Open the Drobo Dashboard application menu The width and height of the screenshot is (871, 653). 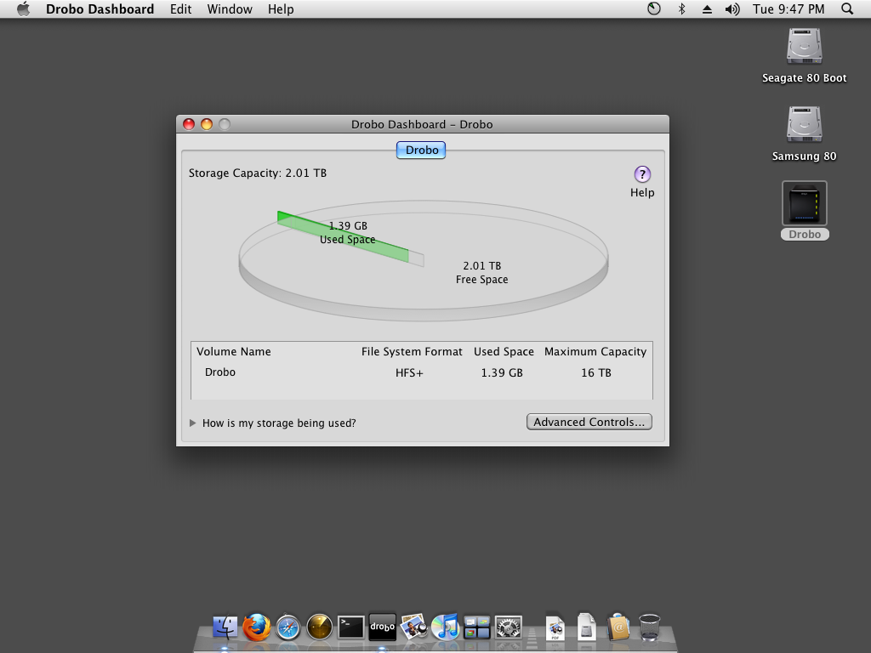coord(100,9)
